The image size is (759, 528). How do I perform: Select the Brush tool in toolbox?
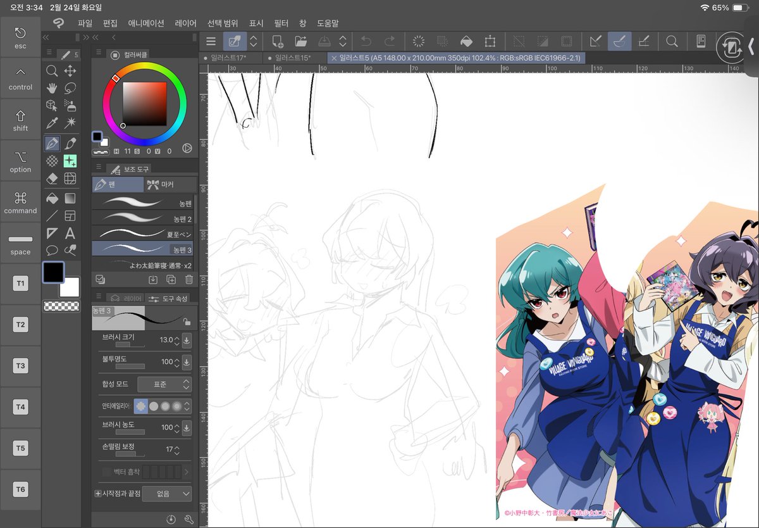(70, 142)
